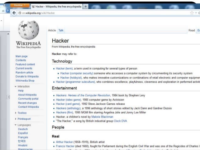
Task: Open the Hacker (term) article link
Action: (x=64, y=69)
